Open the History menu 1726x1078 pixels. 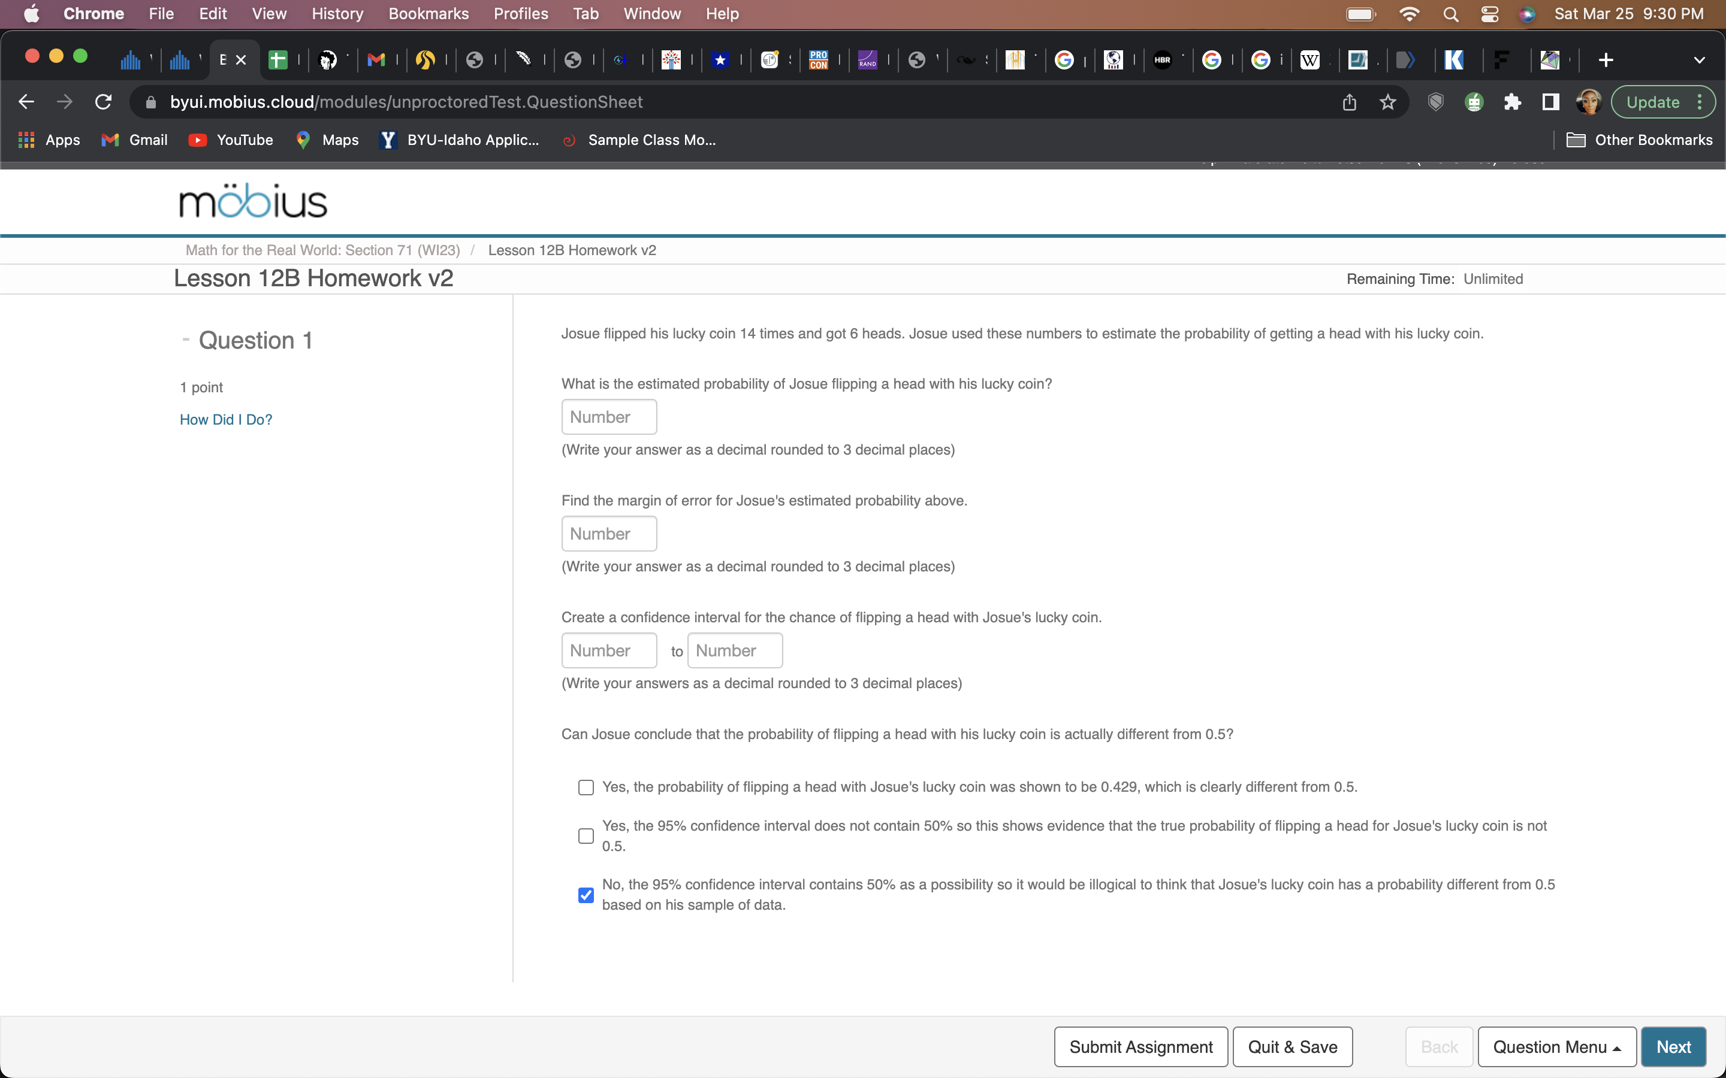click(x=337, y=14)
